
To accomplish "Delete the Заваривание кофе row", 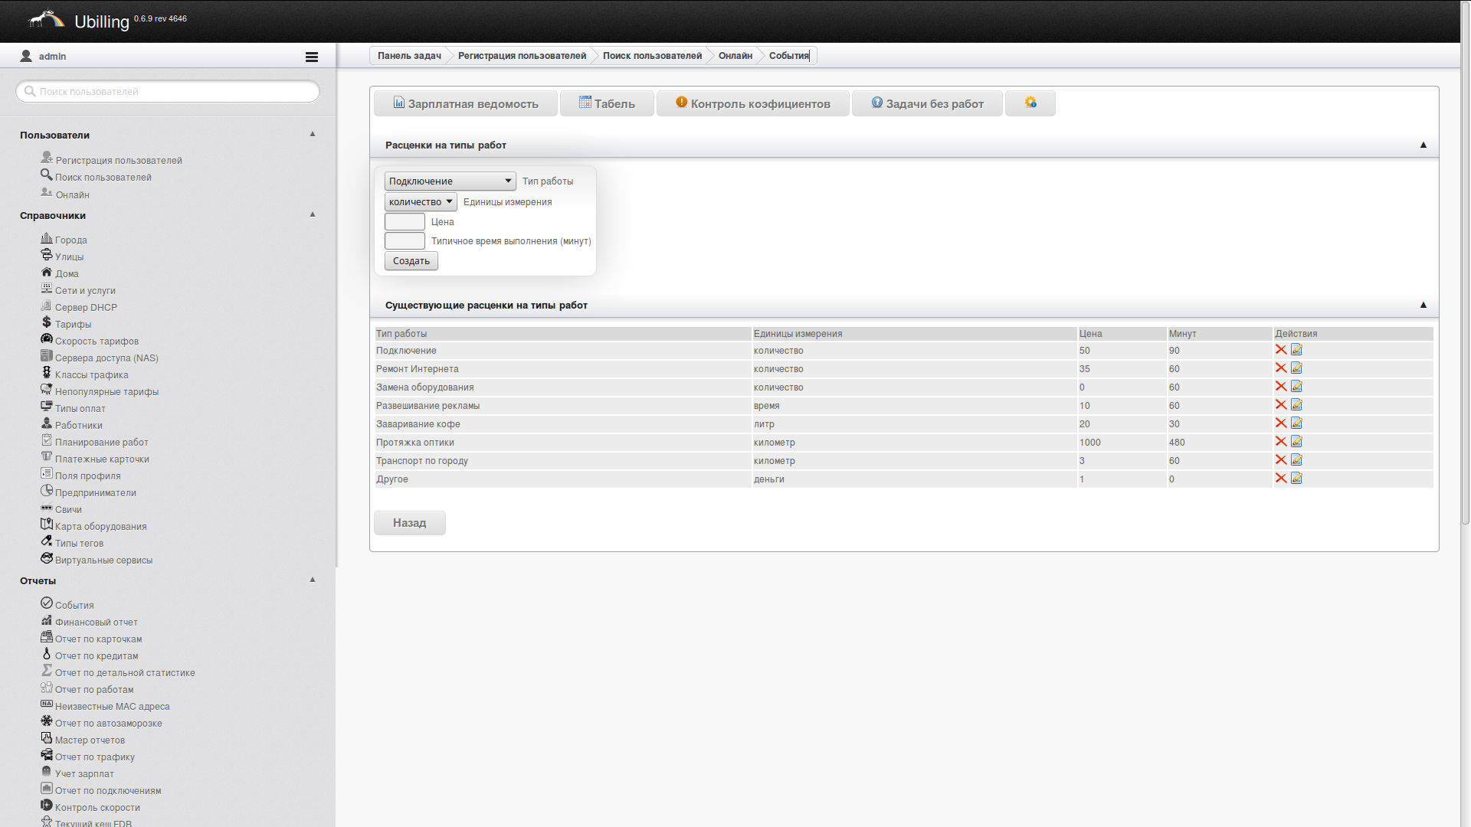I will pos(1280,423).
